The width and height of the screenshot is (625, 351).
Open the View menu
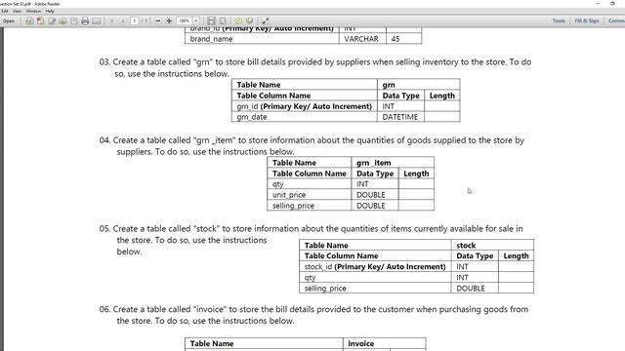point(18,11)
